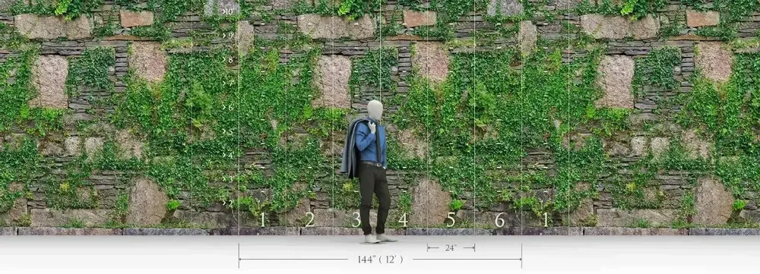760x274 pixels.
Task: Click the panel number 1 label after panel 6
Action: point(545,220)
